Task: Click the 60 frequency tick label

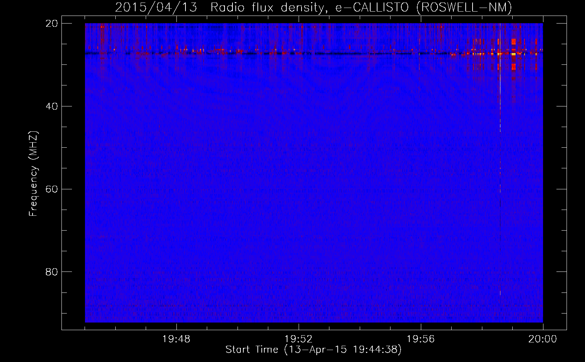Action: (52, 189)
